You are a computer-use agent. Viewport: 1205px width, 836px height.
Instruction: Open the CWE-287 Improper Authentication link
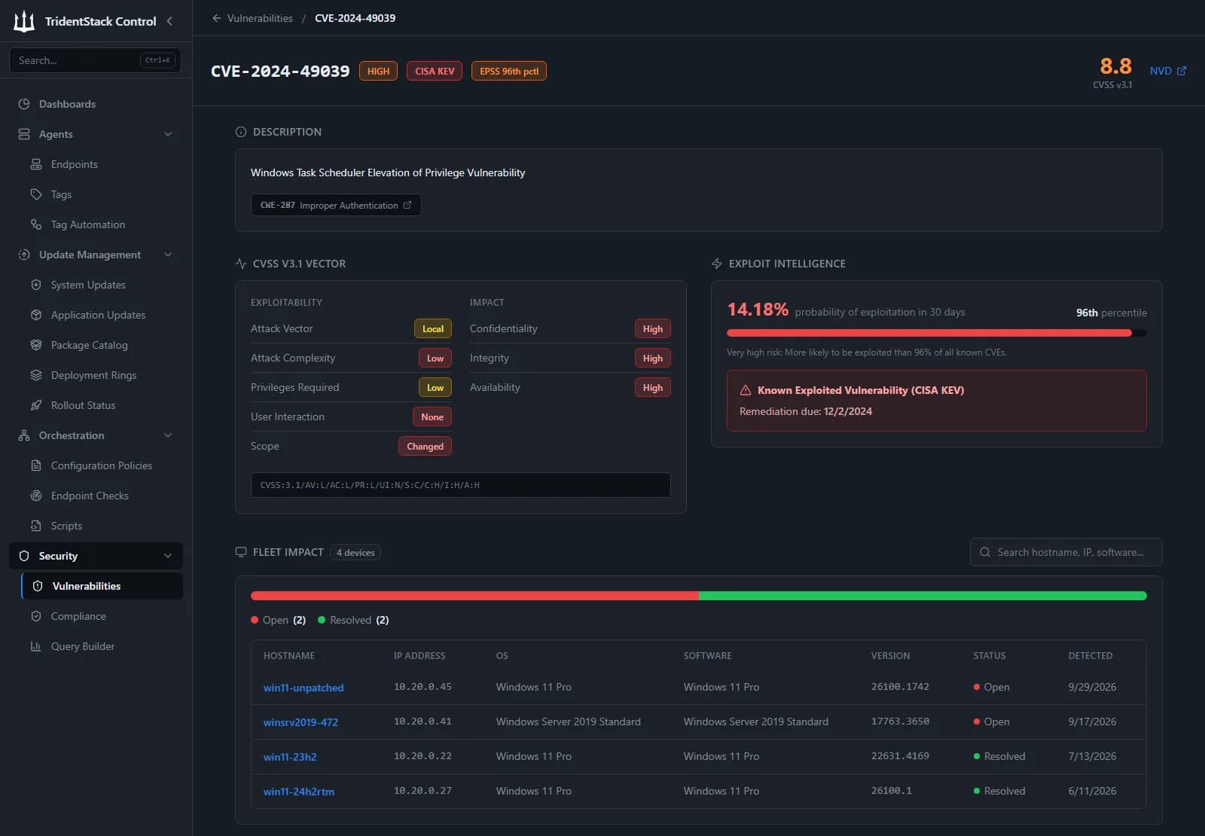pos(336,205)
